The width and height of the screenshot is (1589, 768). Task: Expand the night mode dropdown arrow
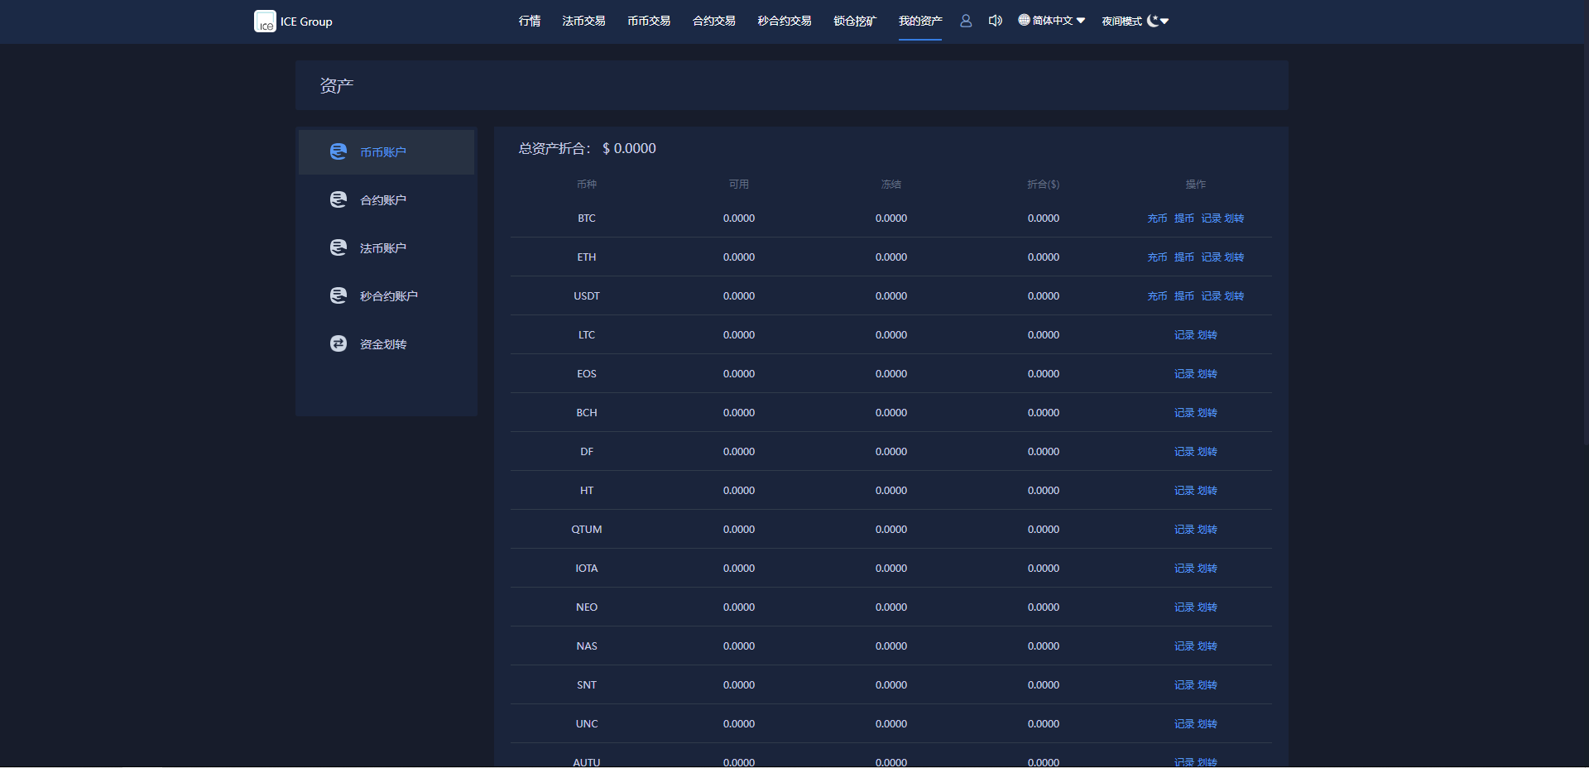[x=1164, y=21]
